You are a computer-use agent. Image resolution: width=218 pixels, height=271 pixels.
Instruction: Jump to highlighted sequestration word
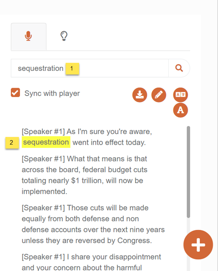pyautogui.click(x=46, y=142)
